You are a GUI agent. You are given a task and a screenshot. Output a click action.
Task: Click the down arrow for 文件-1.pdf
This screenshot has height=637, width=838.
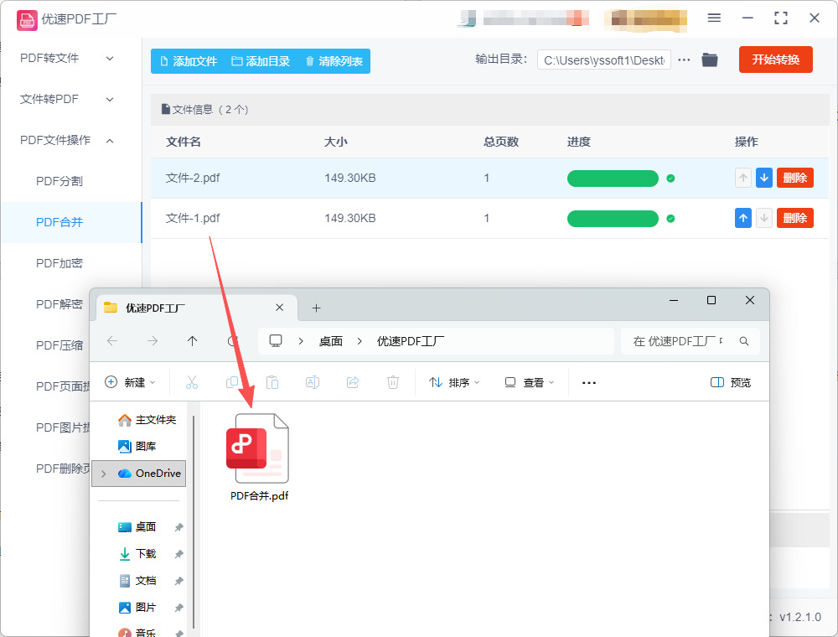coord(764,218)
